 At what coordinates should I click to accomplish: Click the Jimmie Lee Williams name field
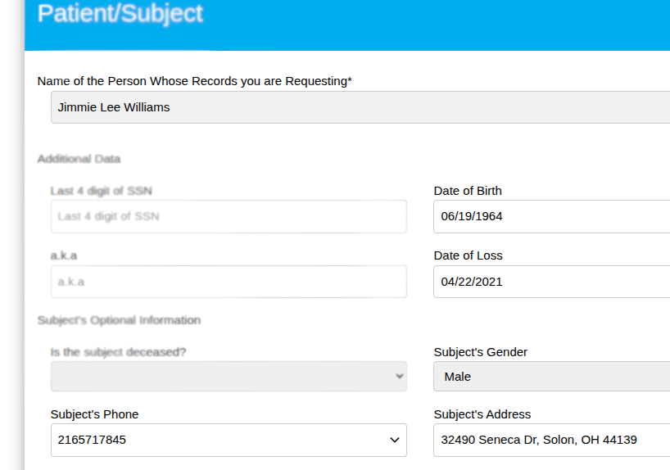pos(360,107)
